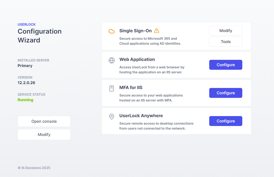Configure the Web Application feature
The width and height of the screenshot is (274, 177).
point(225,65)
